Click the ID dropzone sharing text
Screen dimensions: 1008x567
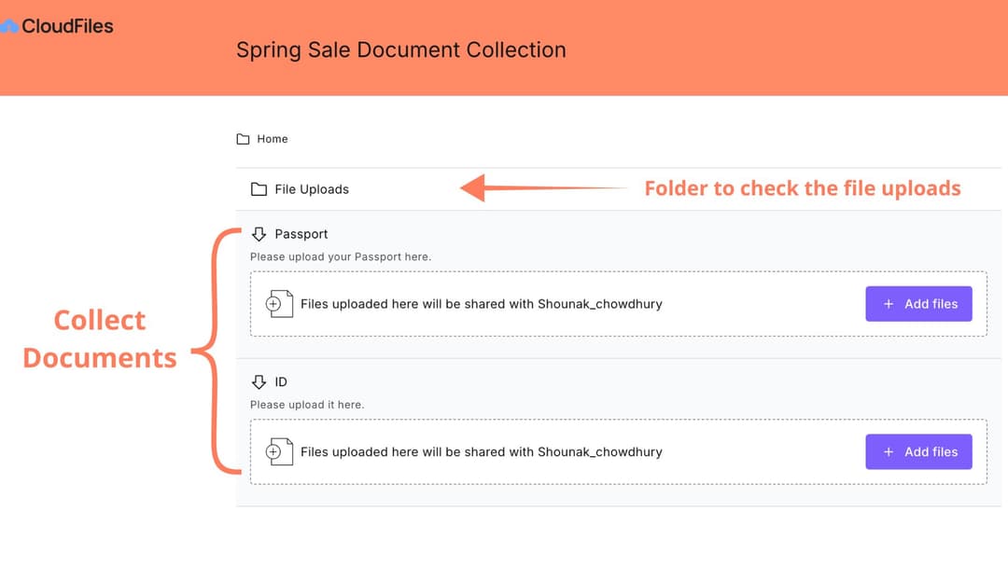point(481,452)
